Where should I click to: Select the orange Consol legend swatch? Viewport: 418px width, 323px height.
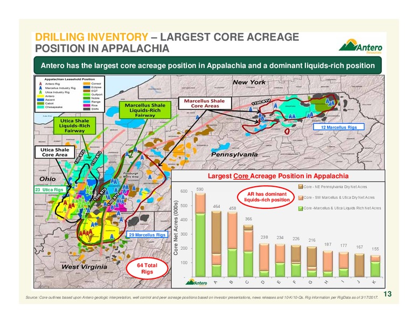pyautogui.click(x=87, y=83)
